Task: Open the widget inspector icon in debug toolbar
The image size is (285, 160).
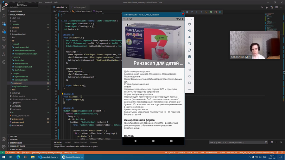Action: pos(220,12)
